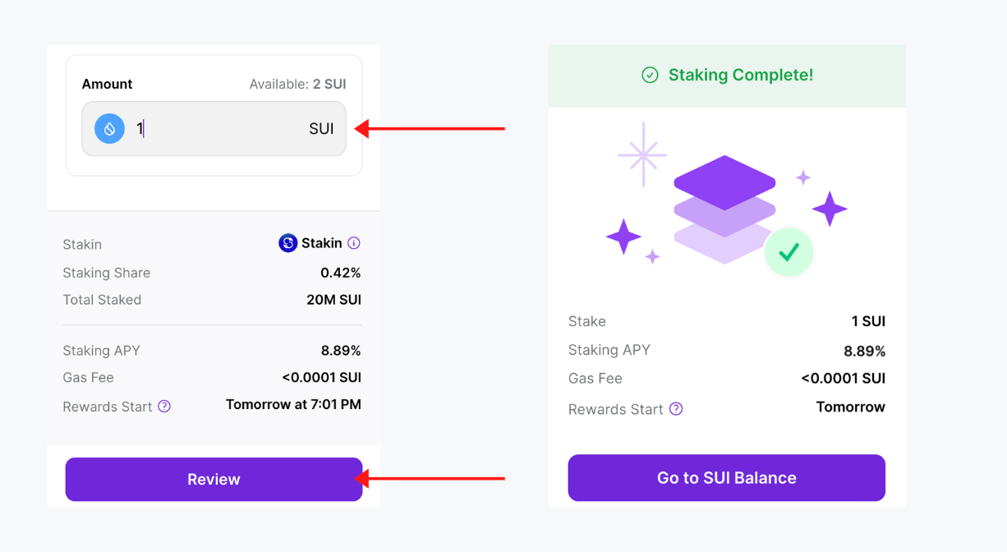Screen dimensions: 1007x552
Task: Open the Stakin validator info tooltip
Action: point(354,242)
